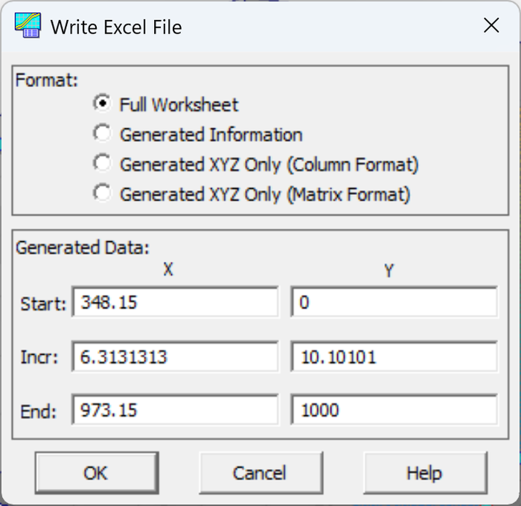The width and height of the screenshot is (521, 506).
Task: Click the Incr: row label
Action: (x=39, y=357)
